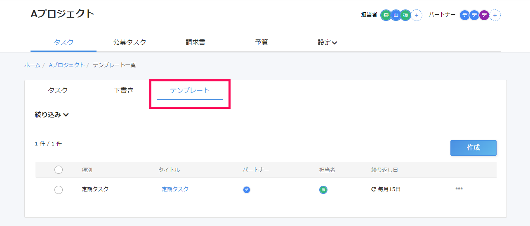The width and height of the screenshot is (530, 226).
Task: Click the 毎月15日 repeat date text
Action: [x=389, y=189]
